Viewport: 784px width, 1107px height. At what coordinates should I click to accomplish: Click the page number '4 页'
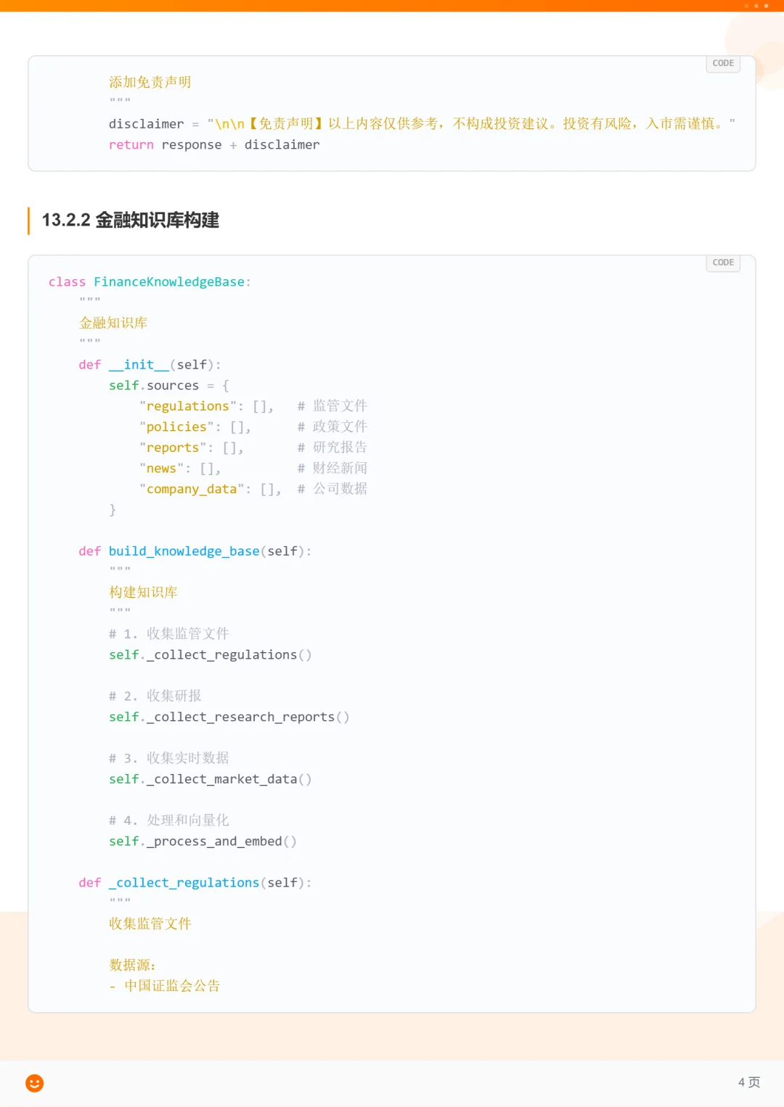pyautogui.click(x=749, y=1082)
